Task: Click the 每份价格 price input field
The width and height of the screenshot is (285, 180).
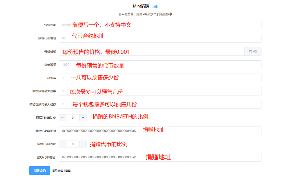Action: tap(151, 51)
